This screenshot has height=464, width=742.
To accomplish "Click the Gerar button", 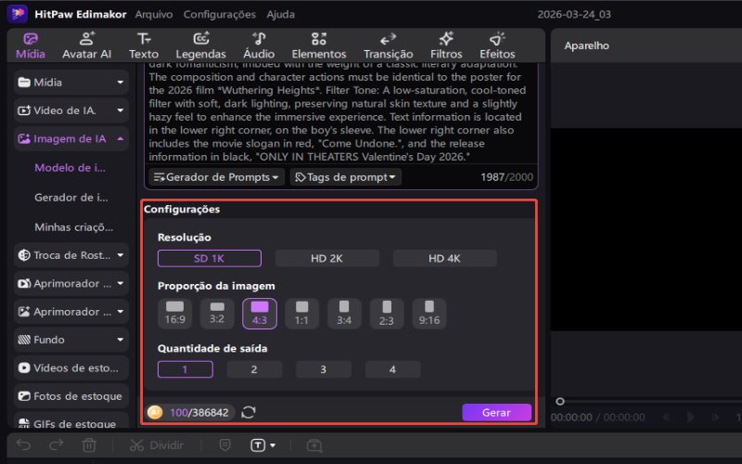I will (496, 412).
